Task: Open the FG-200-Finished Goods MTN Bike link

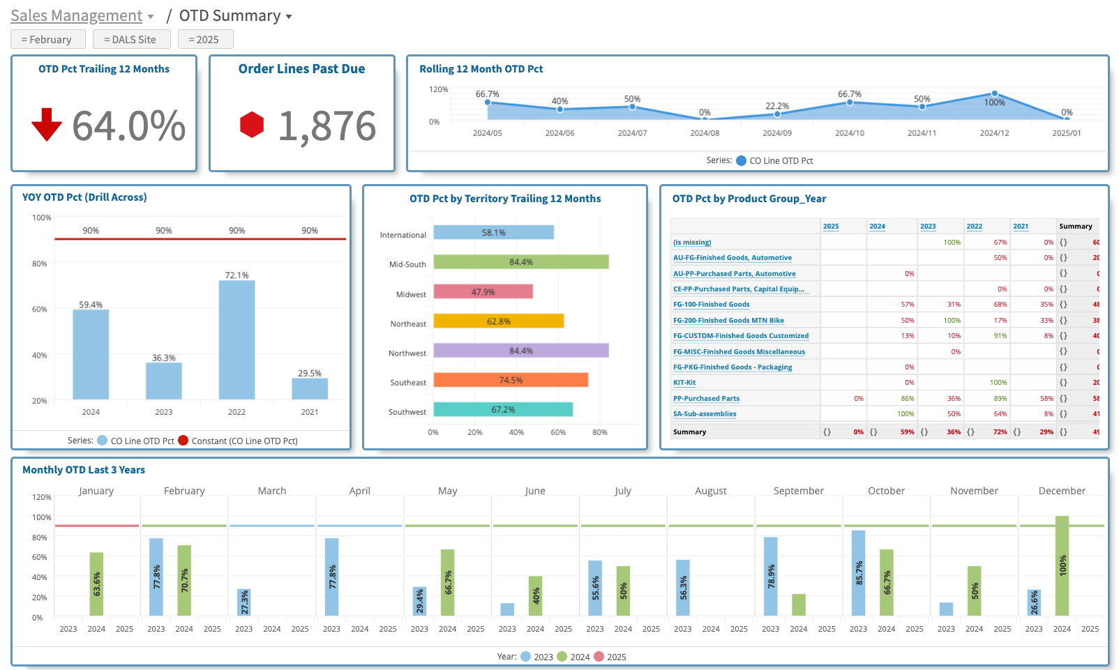Action: coord(728,321)
